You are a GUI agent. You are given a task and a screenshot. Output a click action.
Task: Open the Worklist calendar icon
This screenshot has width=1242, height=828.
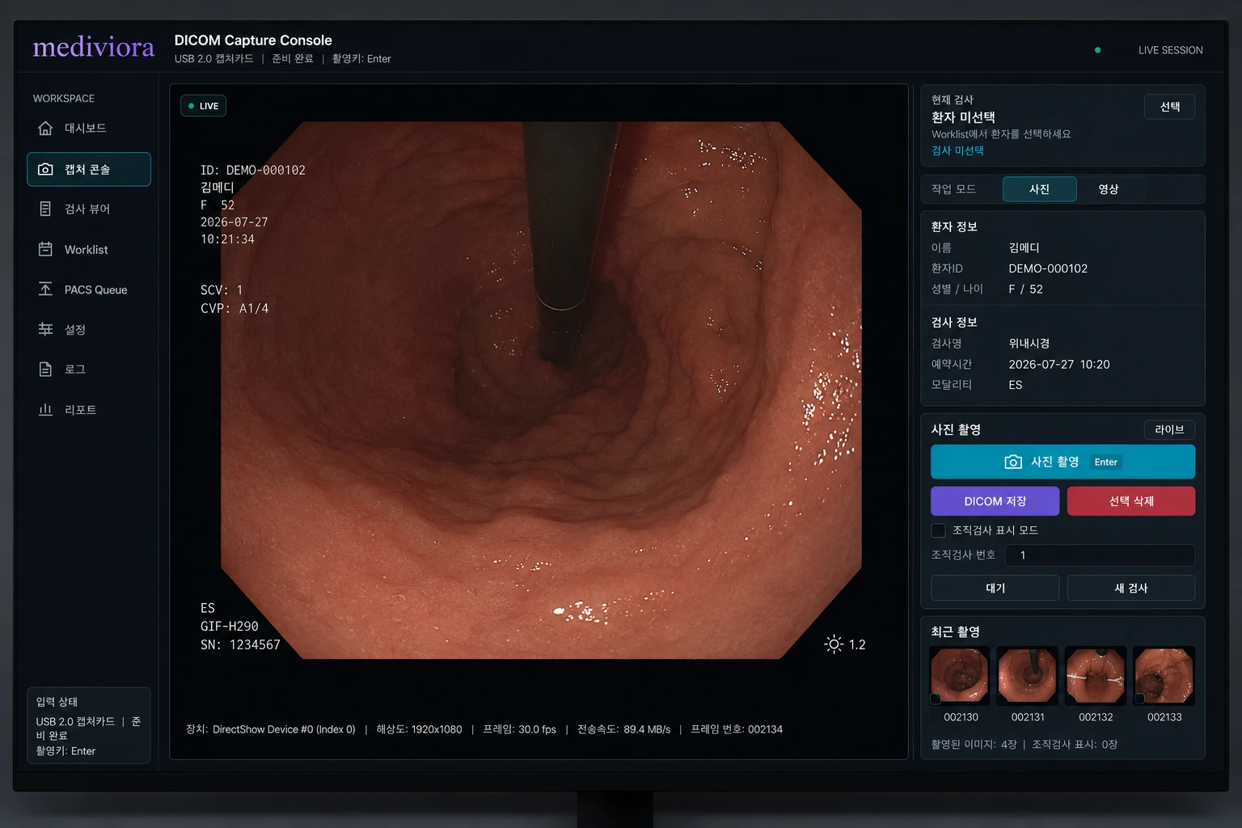point(45,249)
